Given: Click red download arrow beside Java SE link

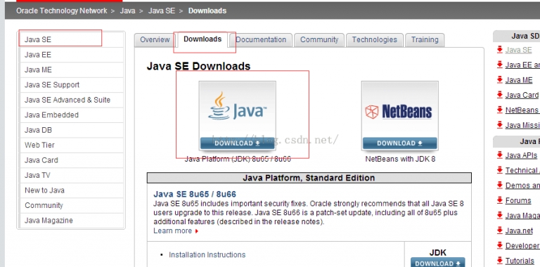Looking at the screenshot, I should [500, 50].
